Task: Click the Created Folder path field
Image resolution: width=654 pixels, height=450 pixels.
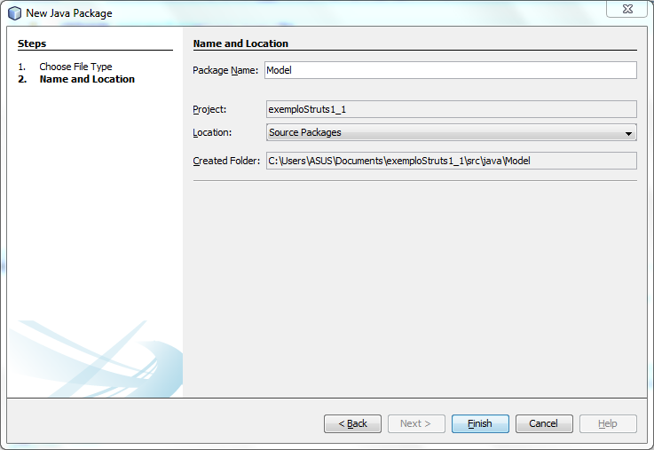Action: [452, 161]
